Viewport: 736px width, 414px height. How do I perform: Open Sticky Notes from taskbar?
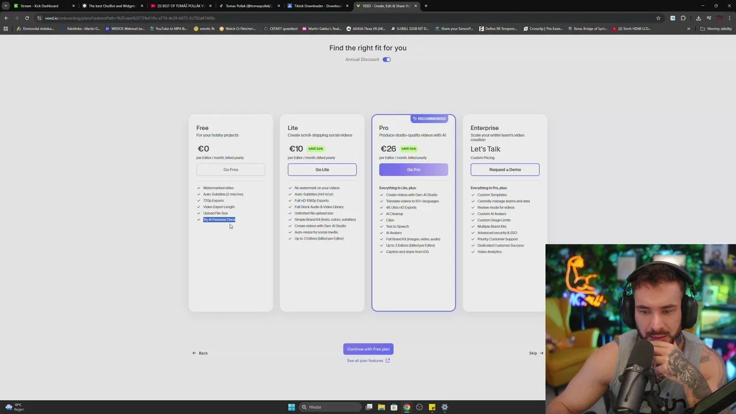pyautogui.click(x=432, y=407)
